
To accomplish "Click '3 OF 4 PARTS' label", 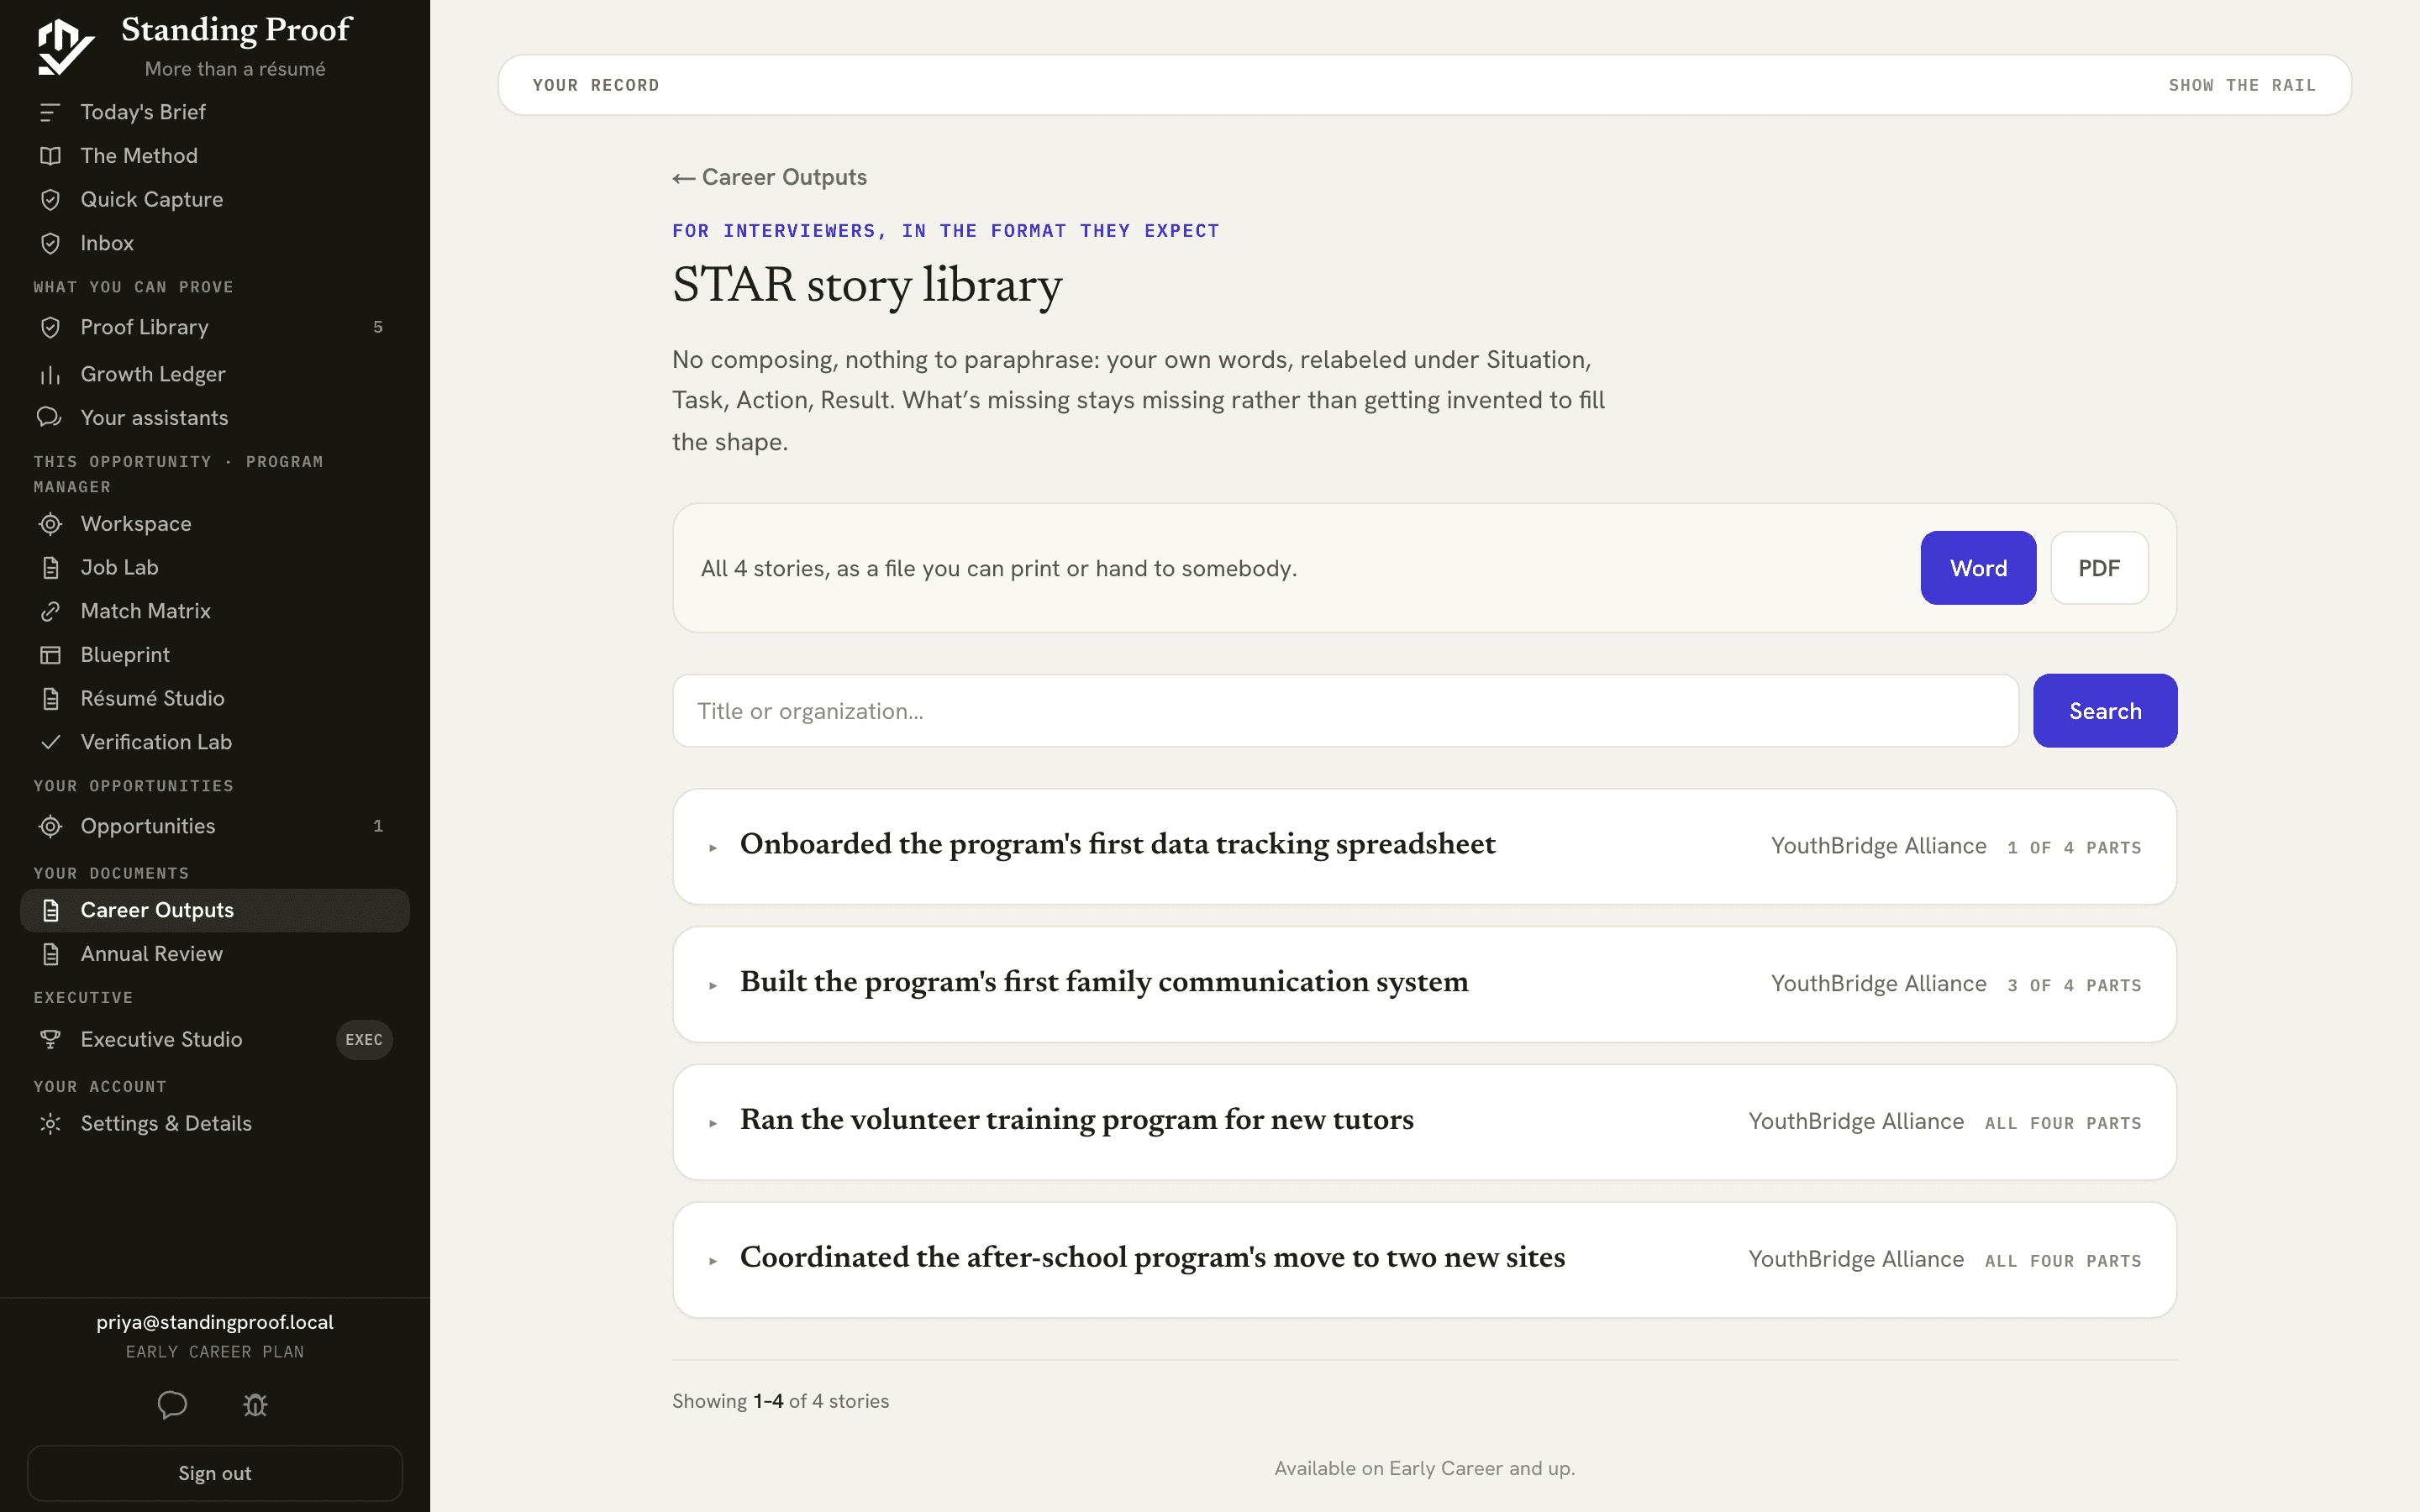I will [2074, 986].
